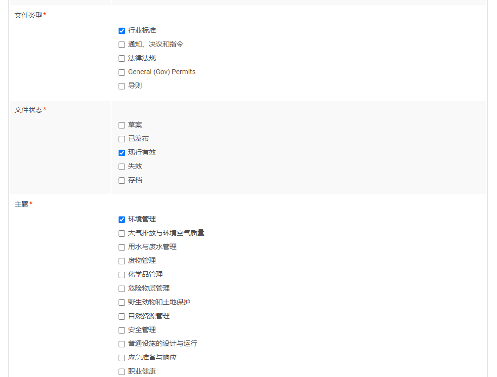
Task: Check the 通知、决议和指令 option
Action: (x=122, y=44)
